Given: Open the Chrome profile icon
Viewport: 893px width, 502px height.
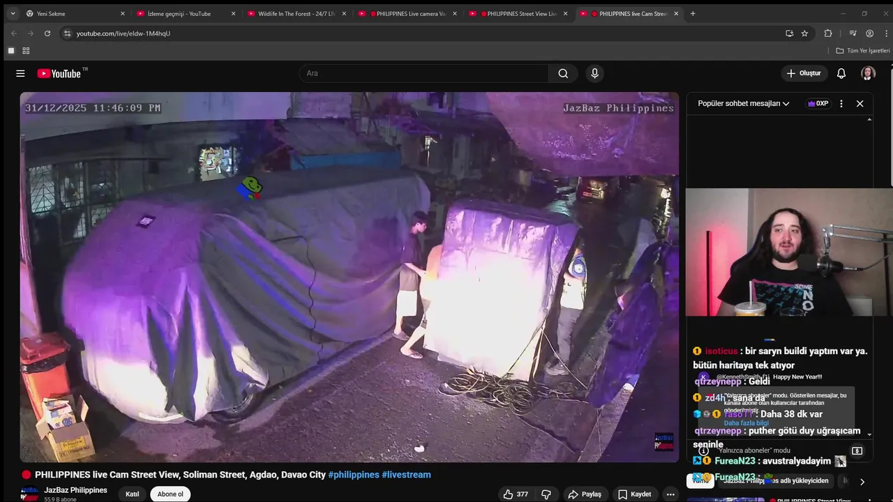Looking at the screenshot, I should (869, 33).
